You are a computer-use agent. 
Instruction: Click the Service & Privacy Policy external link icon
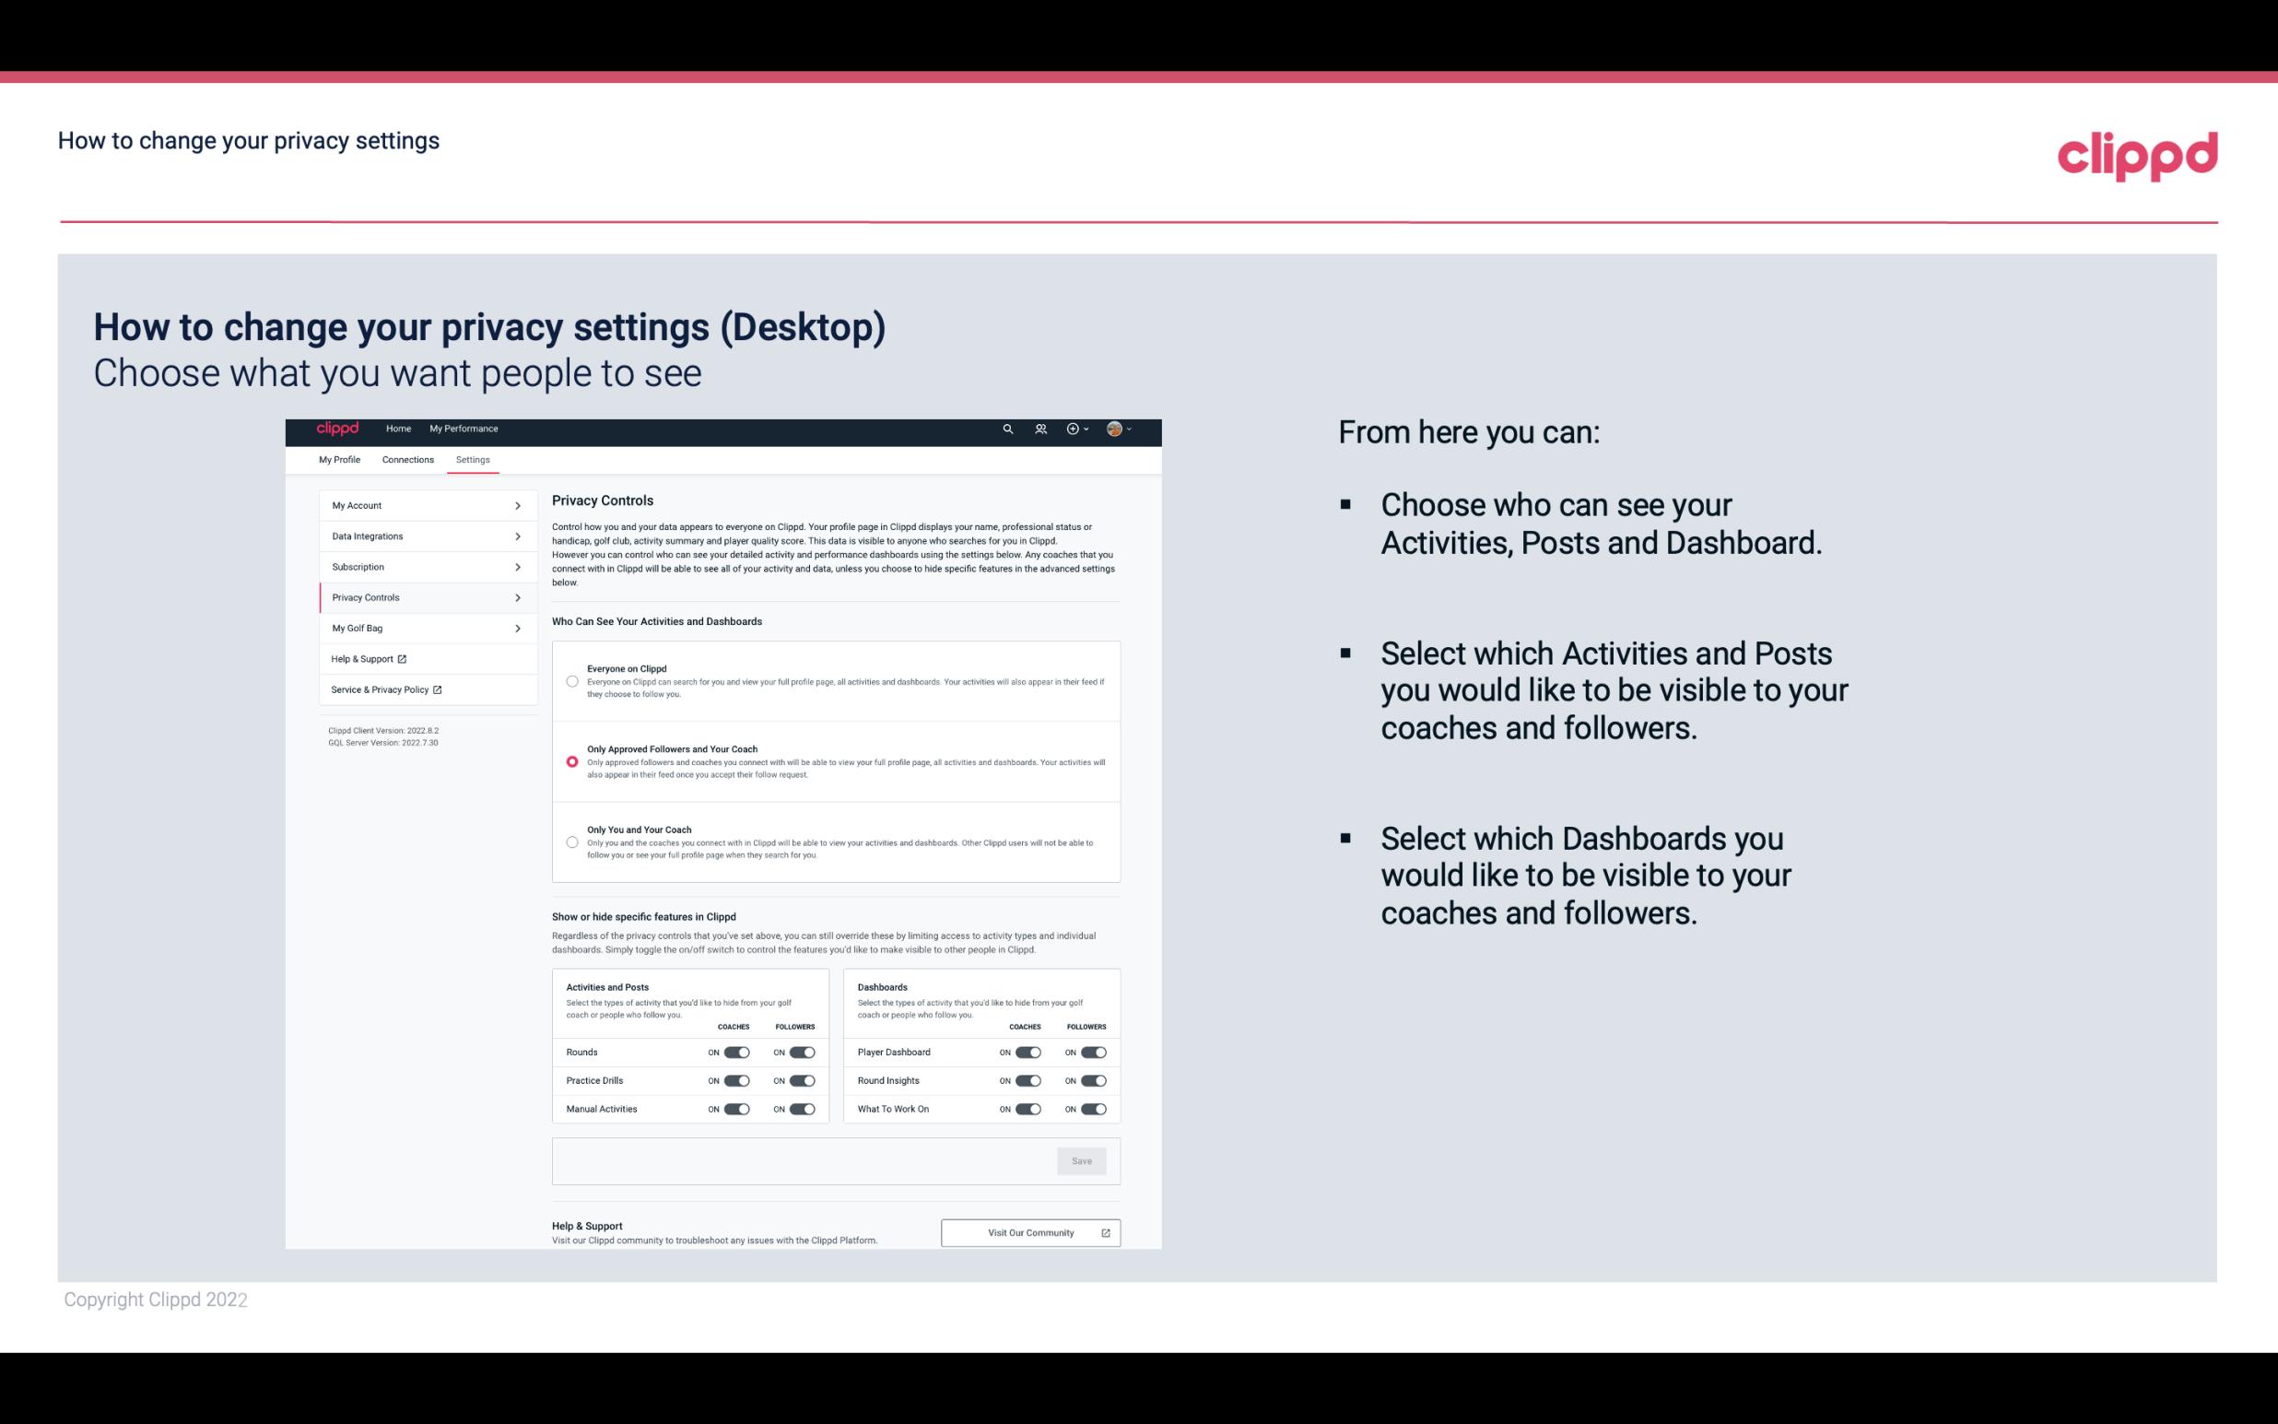pyautogui.click(x=438, y=689)
